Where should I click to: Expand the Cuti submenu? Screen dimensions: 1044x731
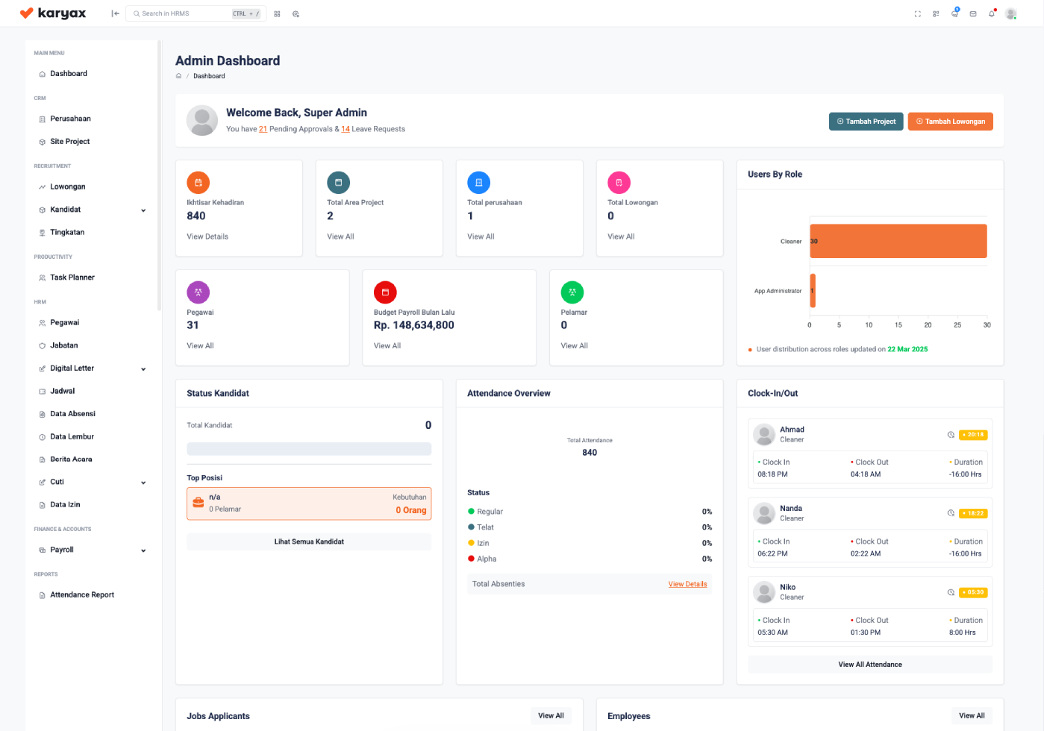(91, 481)
